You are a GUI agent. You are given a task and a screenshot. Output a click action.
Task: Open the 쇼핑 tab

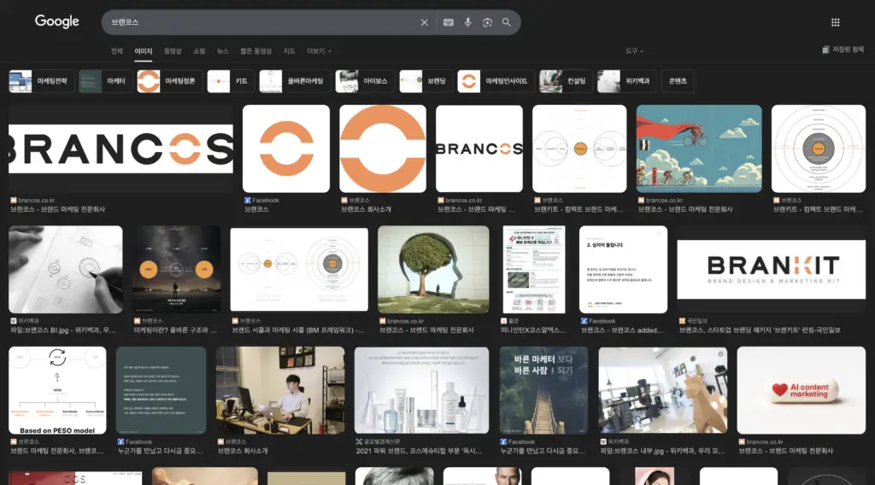(199, 50)
